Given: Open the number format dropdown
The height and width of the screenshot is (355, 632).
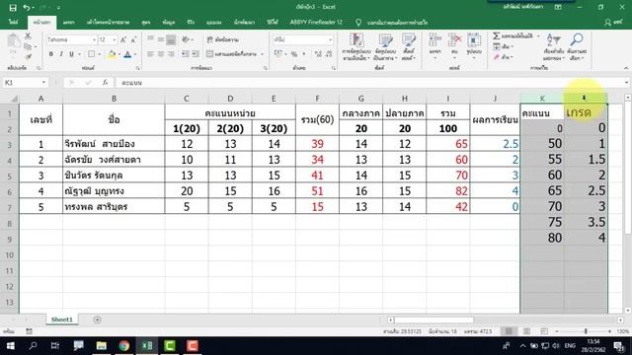Looking at the screenshot, I should tap(330, 39).
